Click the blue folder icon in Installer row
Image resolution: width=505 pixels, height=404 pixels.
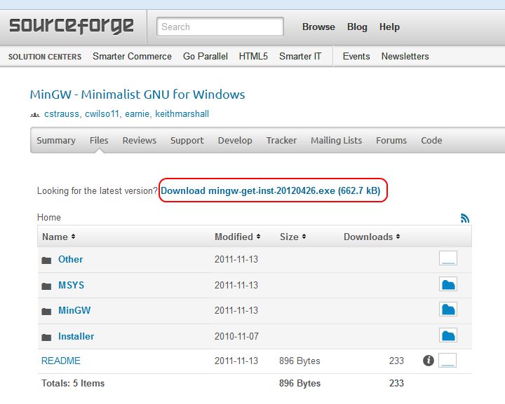pos(448,335)
